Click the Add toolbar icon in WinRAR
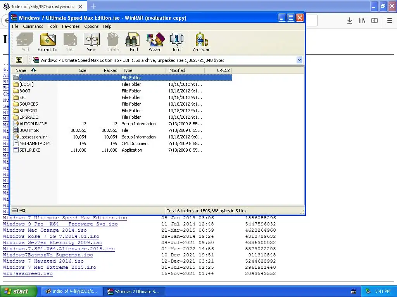The width and height of the screenshot is (397, 297). (x=25, y=42)
